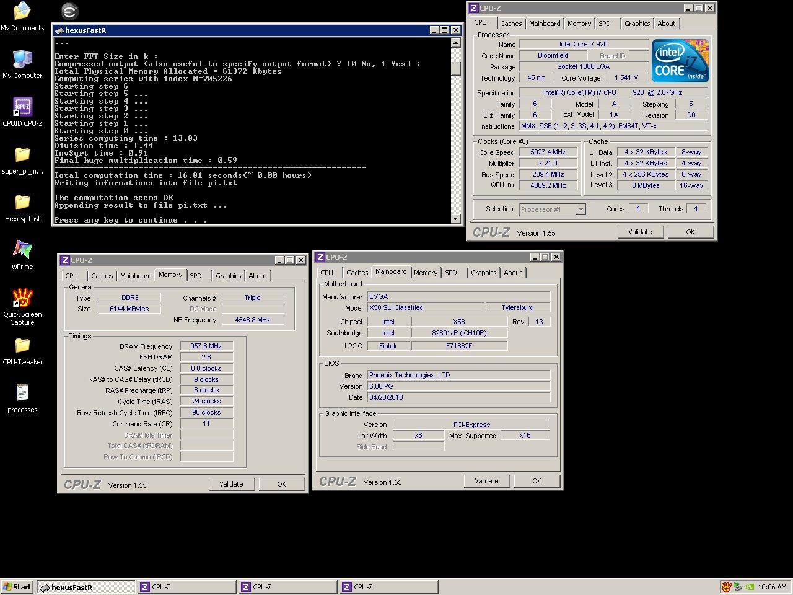This screenshot has height=595, width=793.
Task: Launch the wPrime desktop icon
Action: click(22, 255)
